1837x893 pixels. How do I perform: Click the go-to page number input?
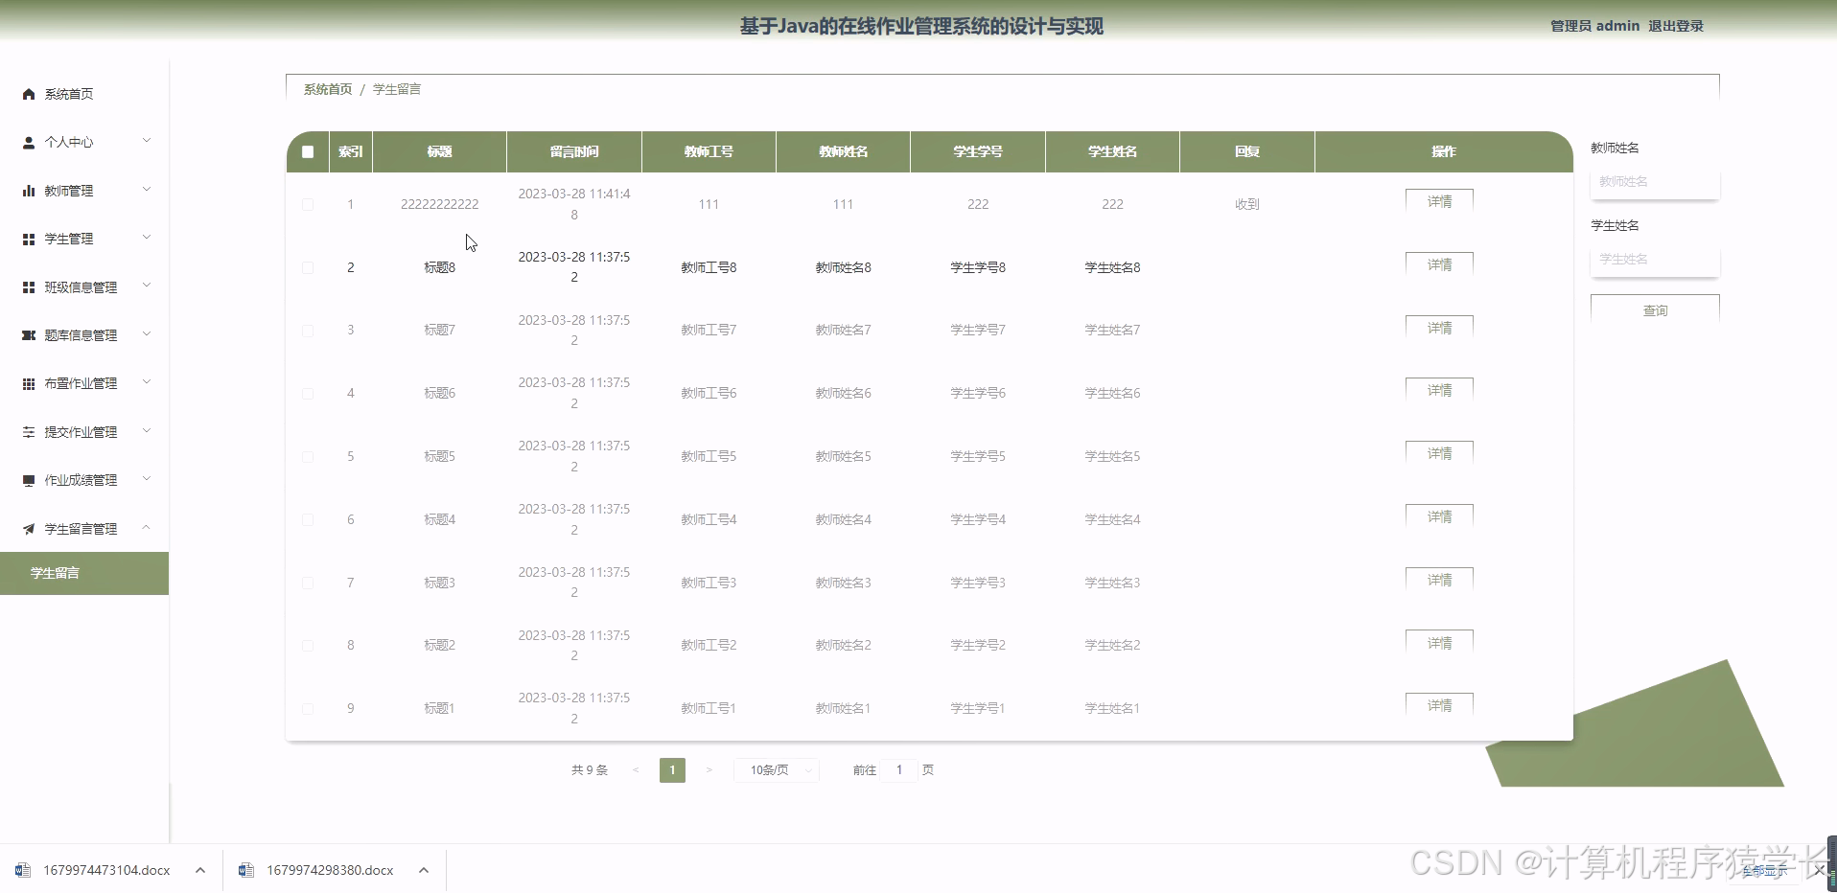tap(899, 770)
